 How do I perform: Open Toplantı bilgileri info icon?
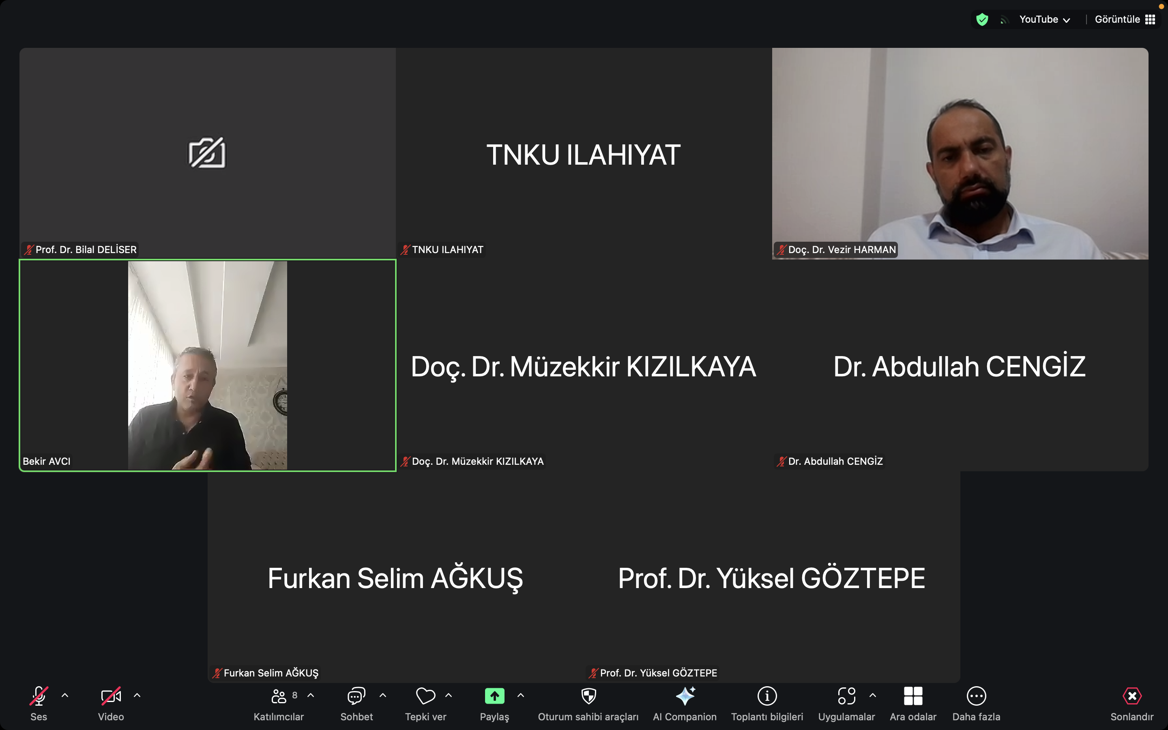tap(766, 696)
